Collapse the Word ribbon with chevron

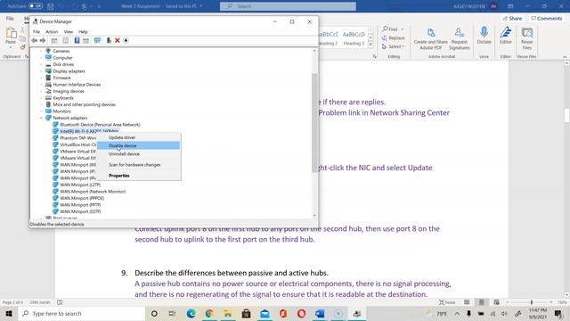pos(565,57)
